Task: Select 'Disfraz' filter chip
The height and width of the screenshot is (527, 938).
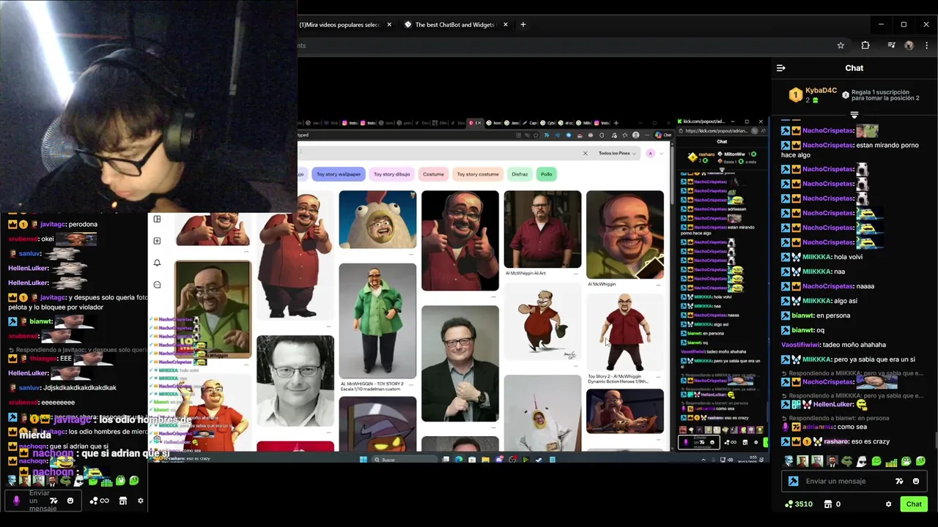Action: tap(520, 174)
